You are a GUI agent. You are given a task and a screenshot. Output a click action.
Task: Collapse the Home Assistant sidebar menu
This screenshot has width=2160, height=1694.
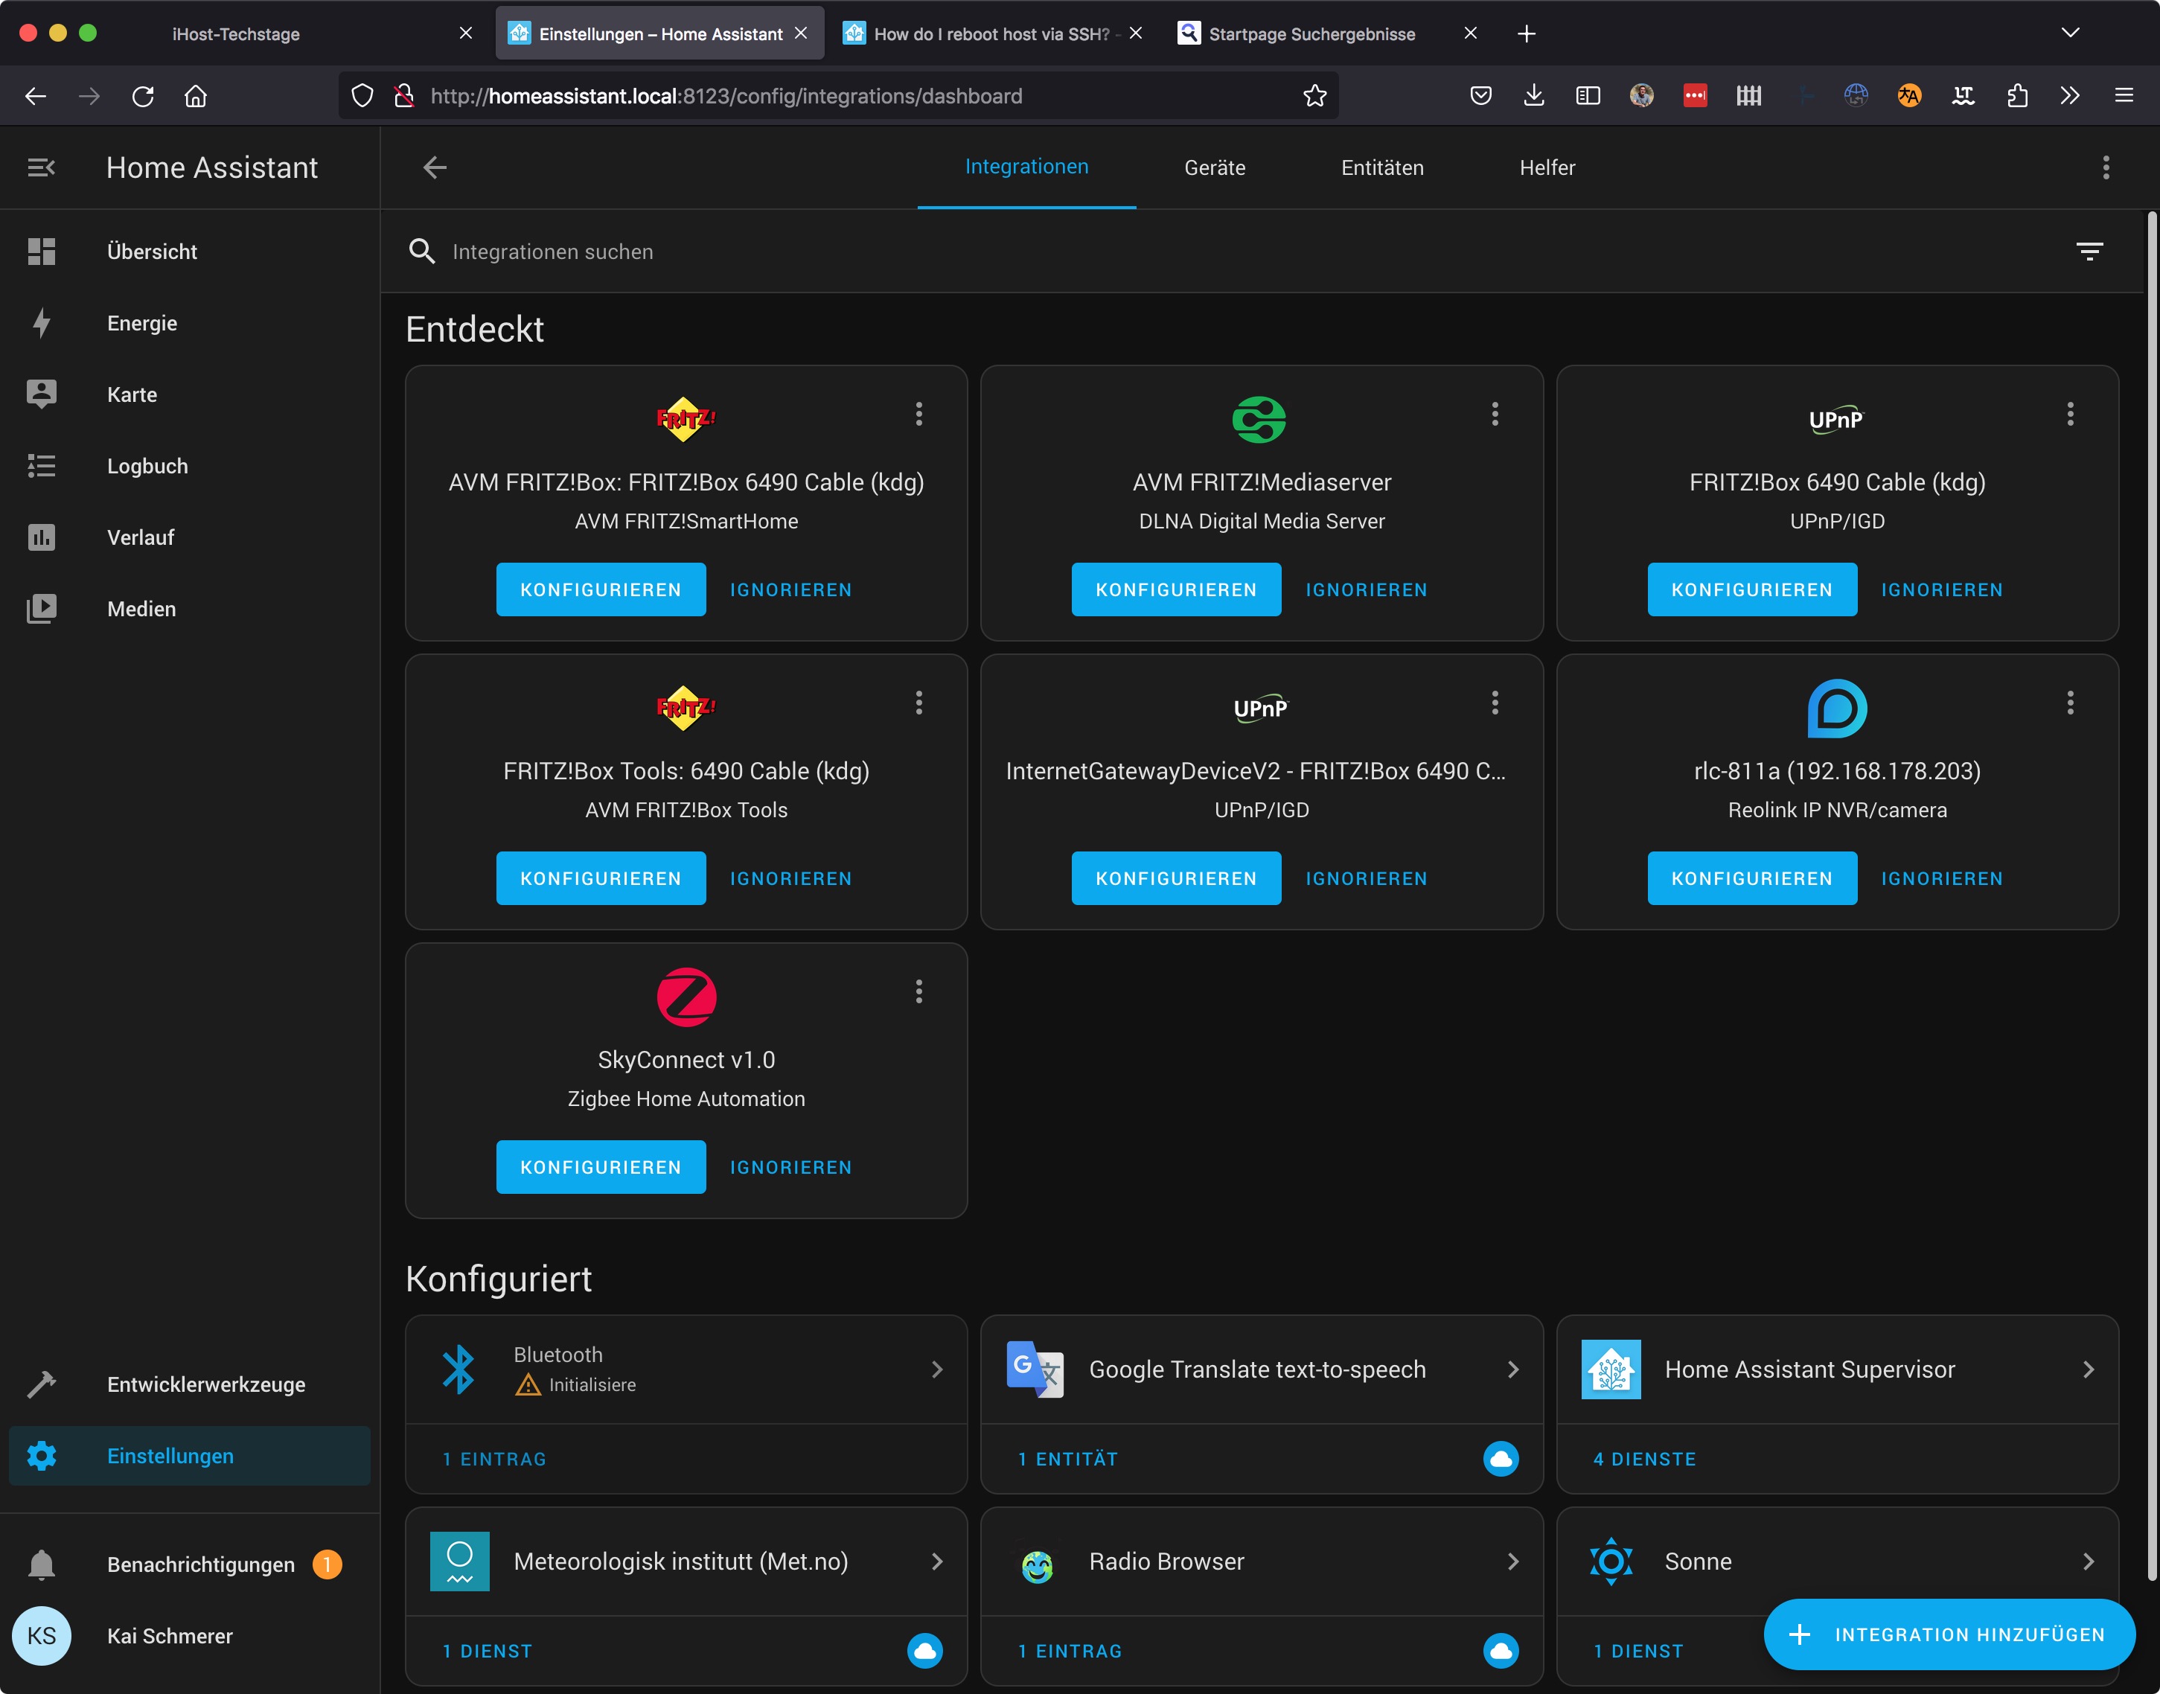(x=41, y=167)
